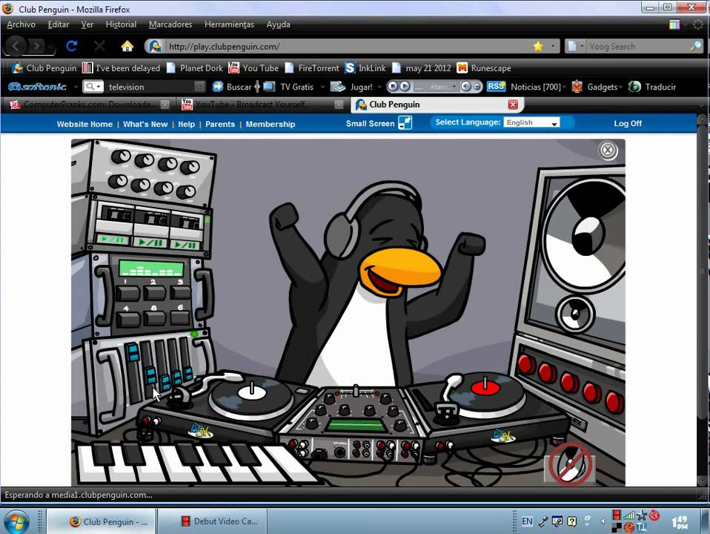Viewport: 710px width, 534px height.
Task: Click the Softonic toolbar logo
Action: coord(38,87)
